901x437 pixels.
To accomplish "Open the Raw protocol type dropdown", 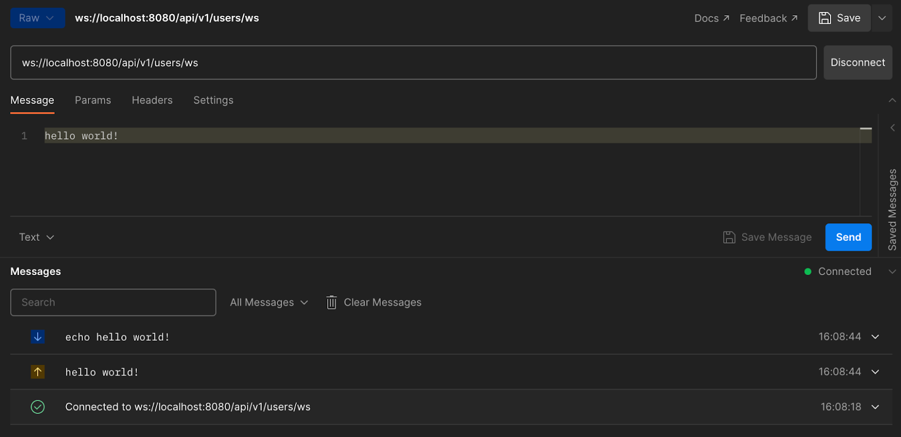I will click(x=37, y=18).
